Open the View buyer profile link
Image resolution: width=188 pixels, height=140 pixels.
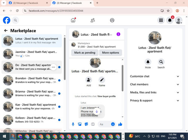tap(106, 96)
